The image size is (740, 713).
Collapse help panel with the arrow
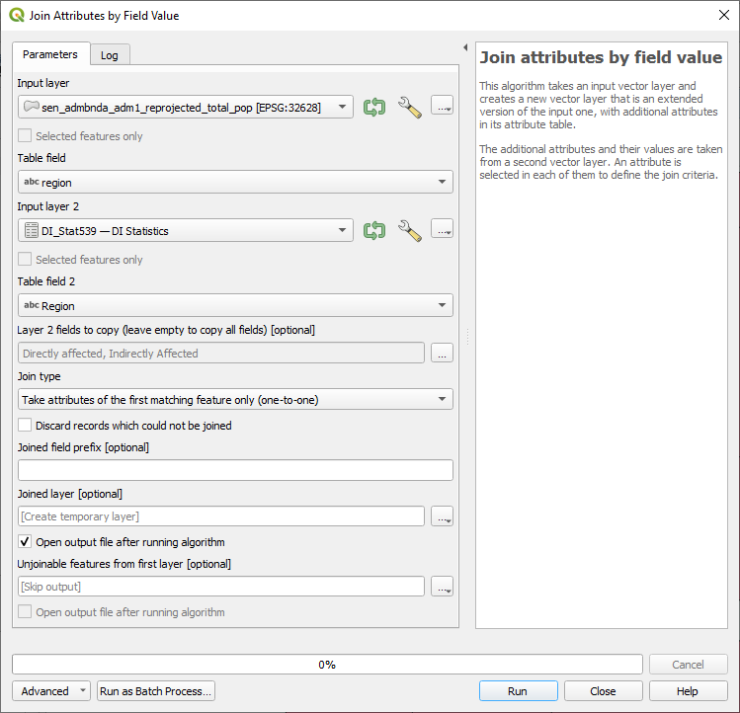coord(465,47)
